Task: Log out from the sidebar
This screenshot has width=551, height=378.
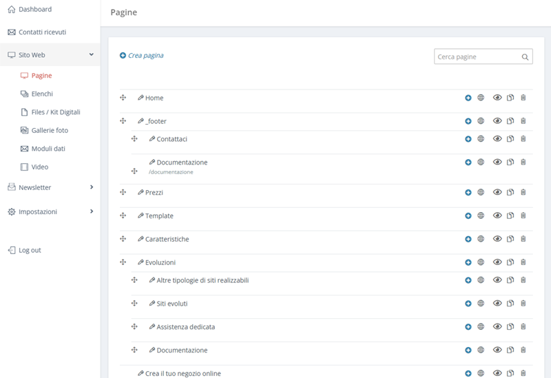Action: 29,250
